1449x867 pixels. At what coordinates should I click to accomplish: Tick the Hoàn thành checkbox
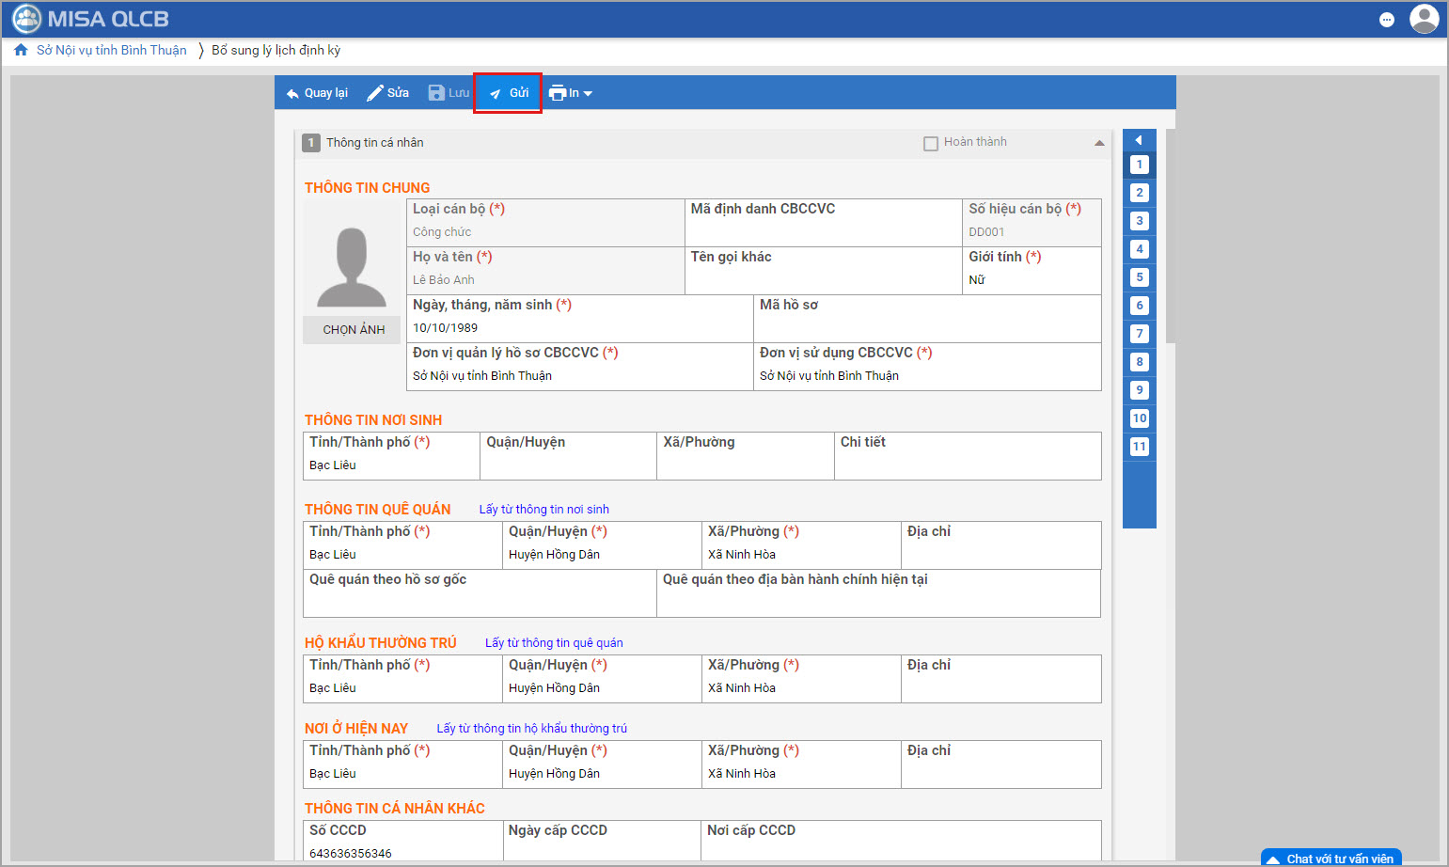[x=931, y=144]
